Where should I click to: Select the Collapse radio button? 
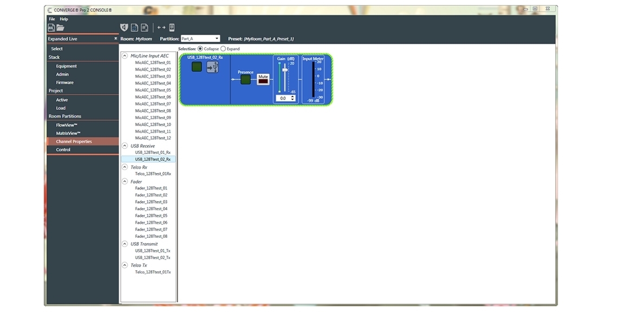pos(200,49)
